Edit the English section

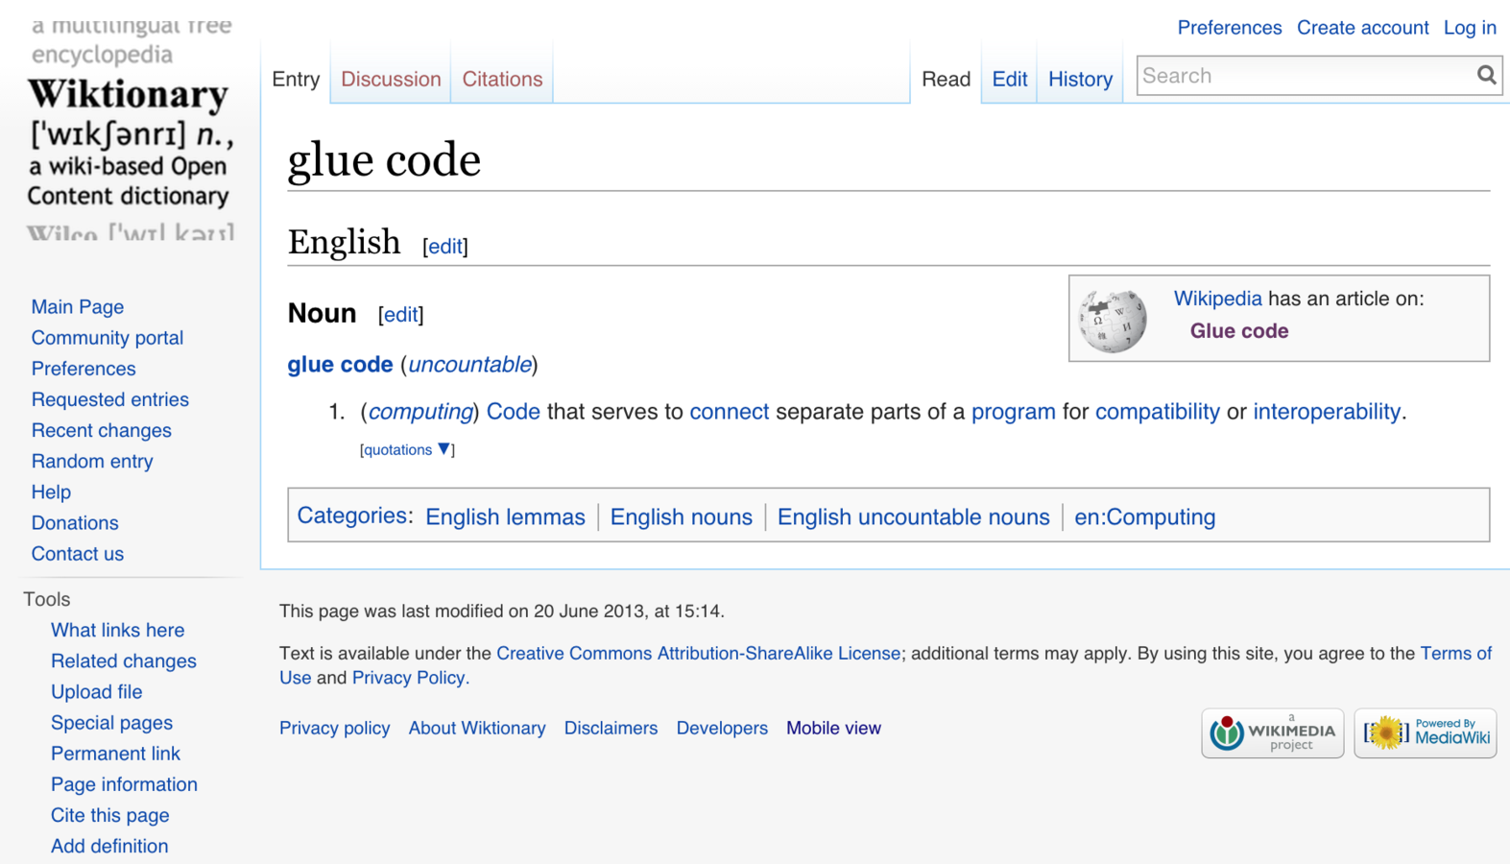445,247
